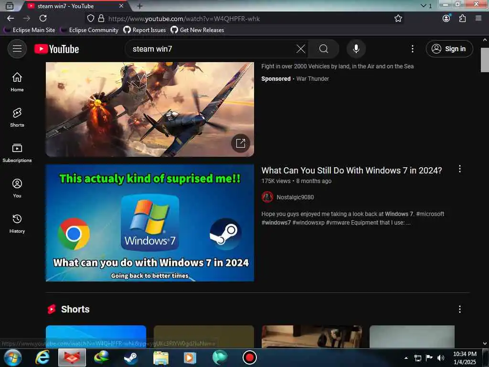The width and height of the screenshot is (489, 367).
Task: Show hidden system tray icons
Action: tap(406, 358)
